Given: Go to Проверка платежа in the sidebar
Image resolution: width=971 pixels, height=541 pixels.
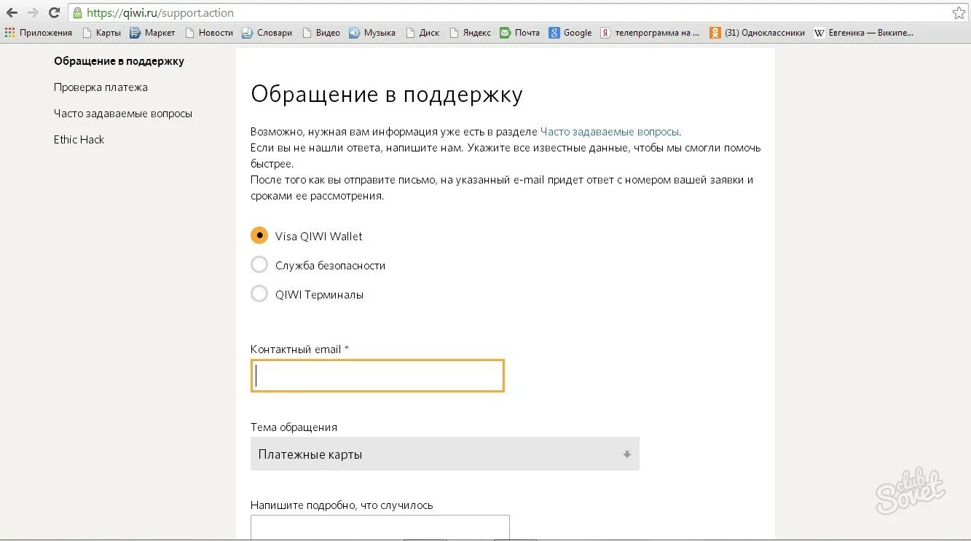Looking at the screenshot, I should click(x=101, y=87).
